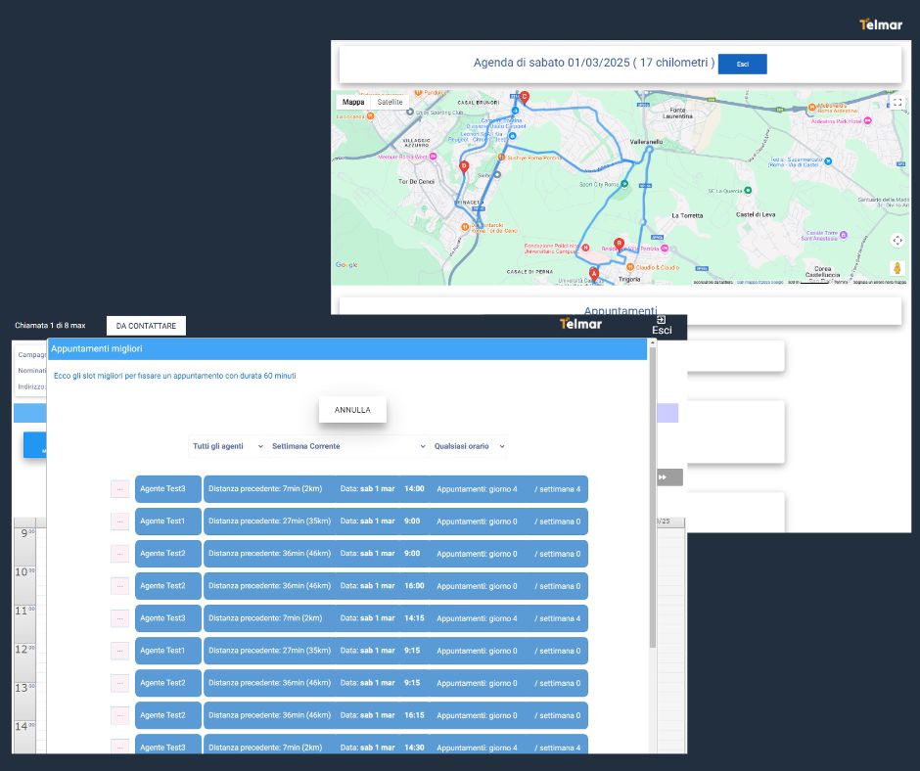Click the Appuntamenti section heading in Agenda window

[x=621, y=310]
